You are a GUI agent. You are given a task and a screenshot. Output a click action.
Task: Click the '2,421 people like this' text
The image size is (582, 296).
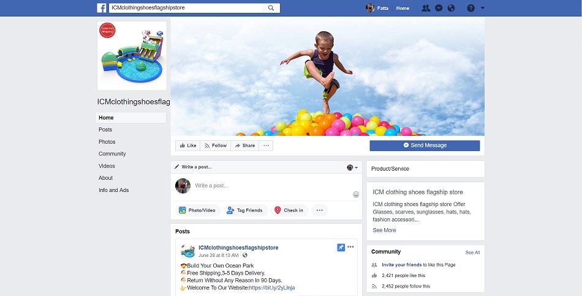[x=404, y=276]
